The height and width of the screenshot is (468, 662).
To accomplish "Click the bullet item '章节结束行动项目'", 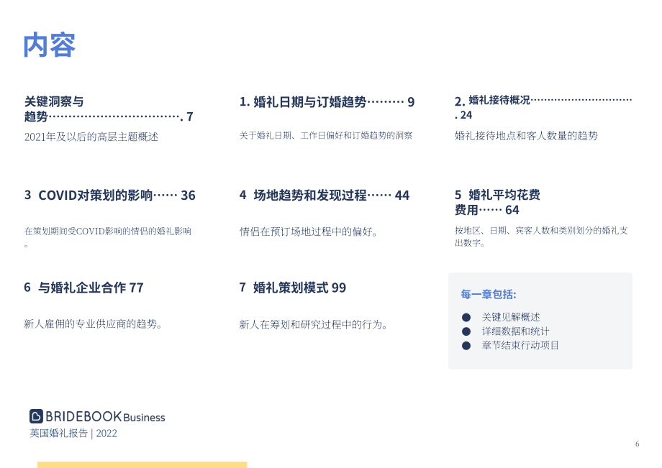I will 520,345.
